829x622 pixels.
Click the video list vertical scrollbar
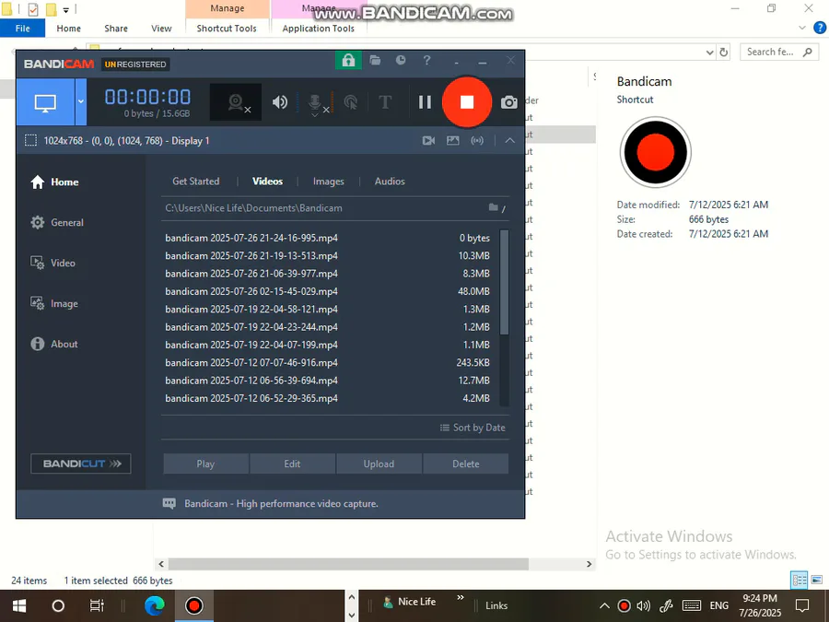pyautogui.click(x=505, y=282)
